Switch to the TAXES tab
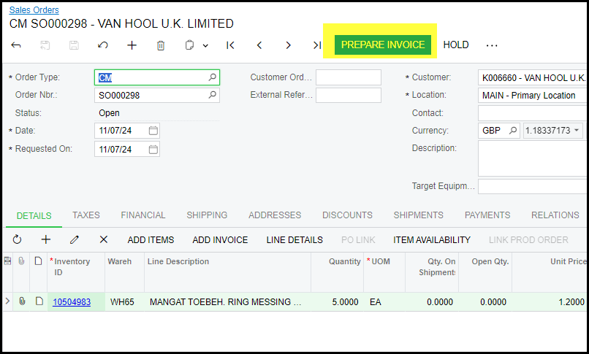This screenshot has width=589, height=354. click(x=85, y=215)
